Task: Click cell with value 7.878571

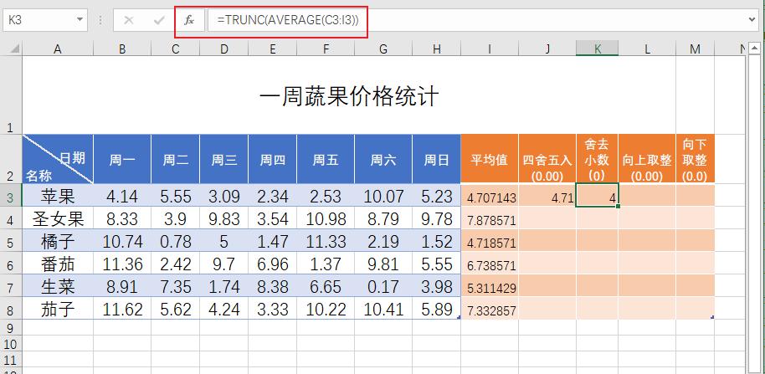Action: 490,218
